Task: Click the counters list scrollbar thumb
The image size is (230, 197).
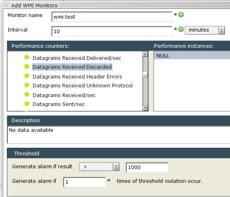Action: tap(145, 74)
